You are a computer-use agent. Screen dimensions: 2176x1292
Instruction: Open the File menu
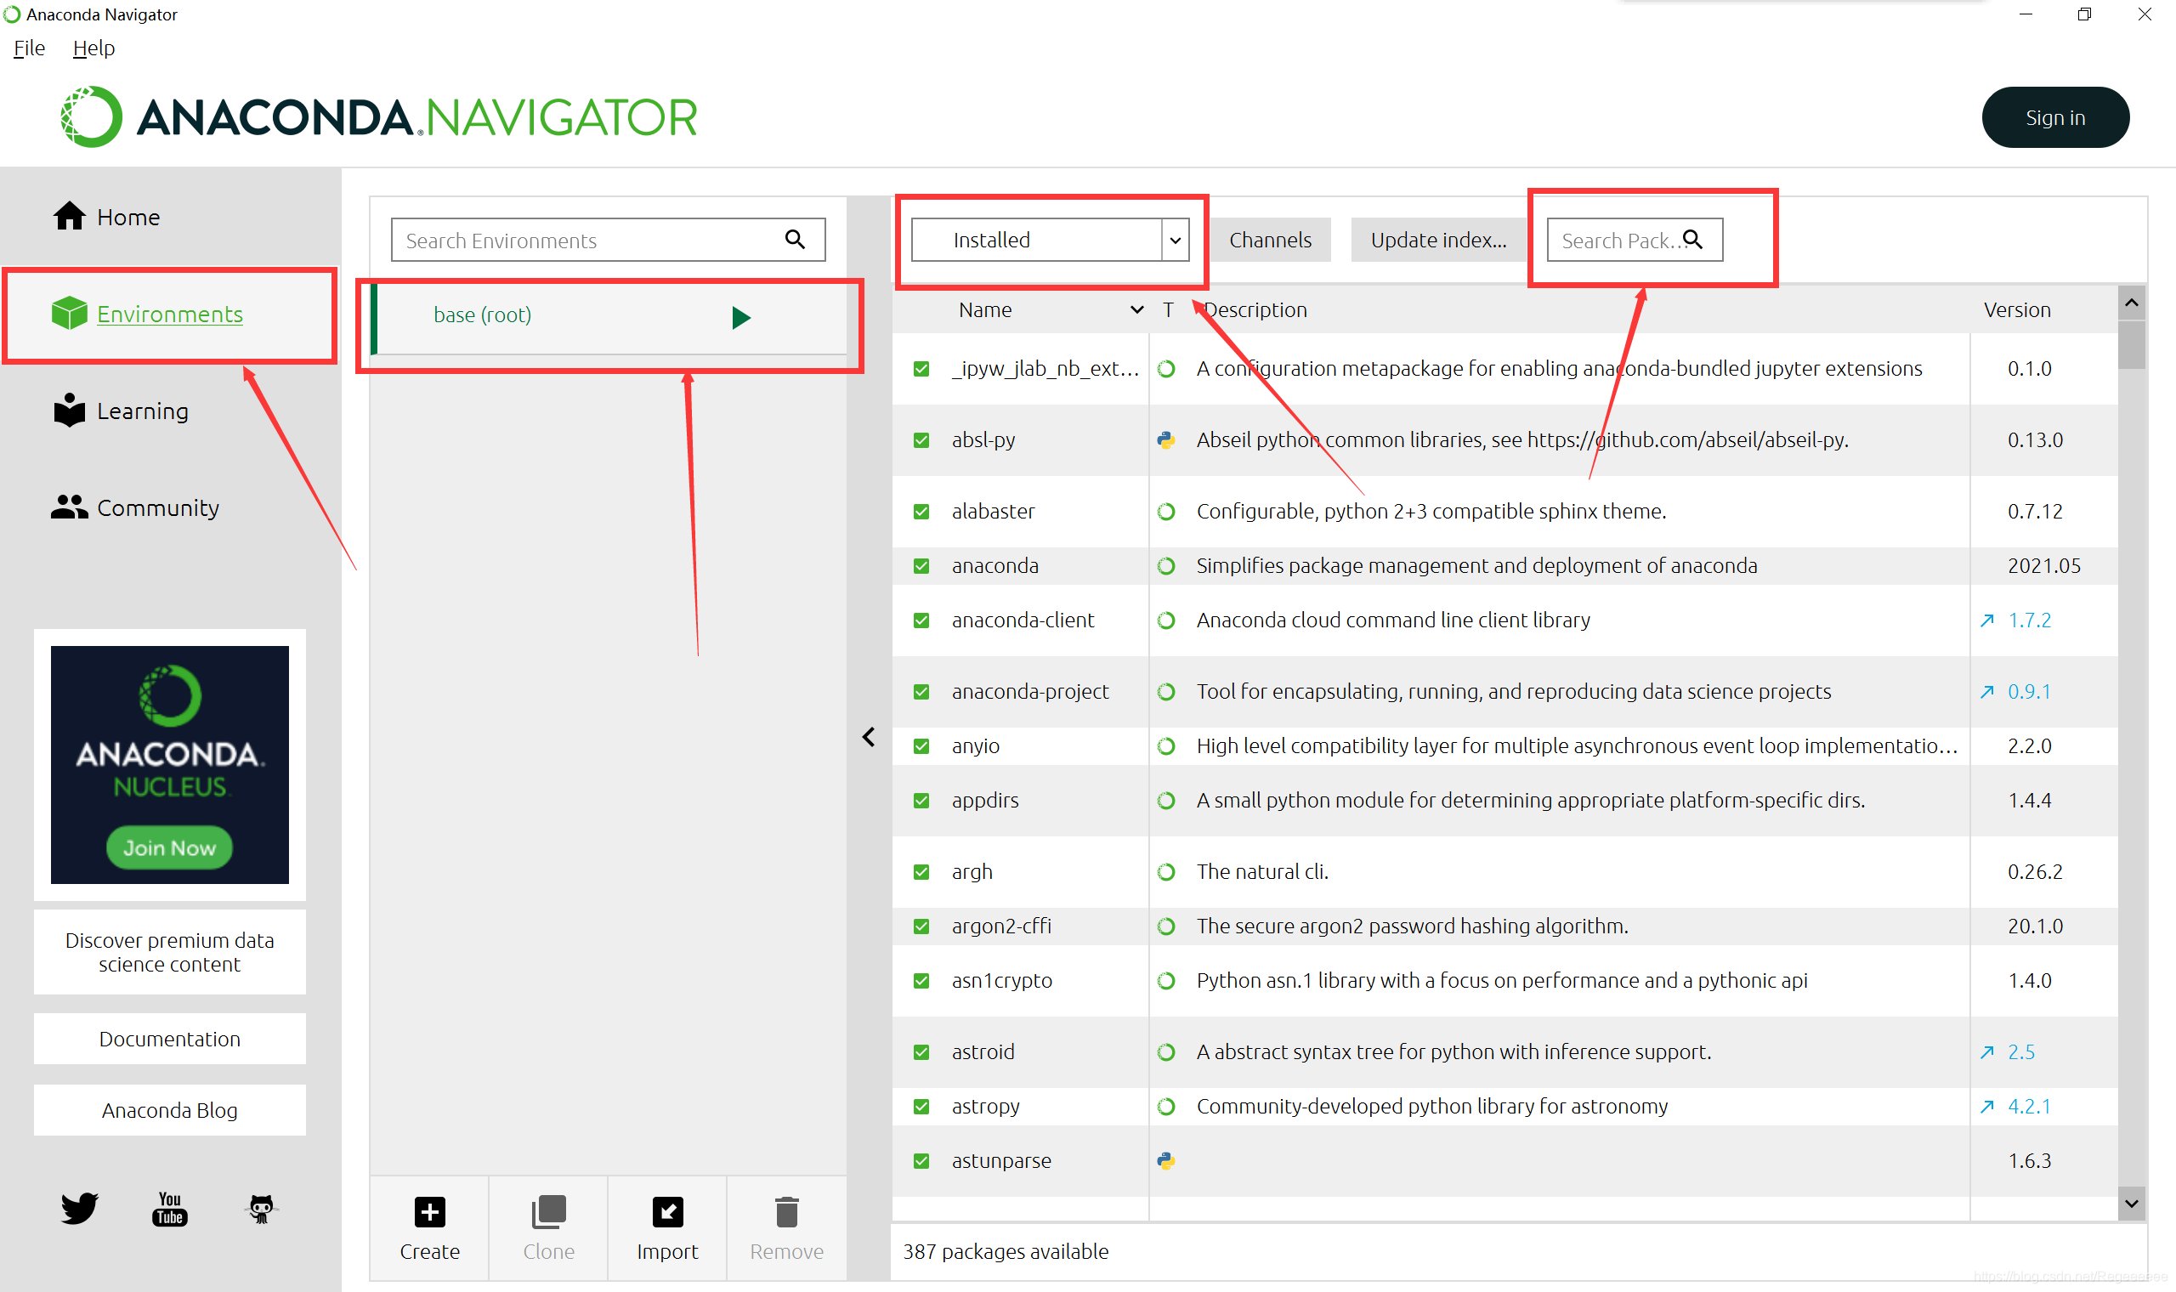[x=29, y=48]
